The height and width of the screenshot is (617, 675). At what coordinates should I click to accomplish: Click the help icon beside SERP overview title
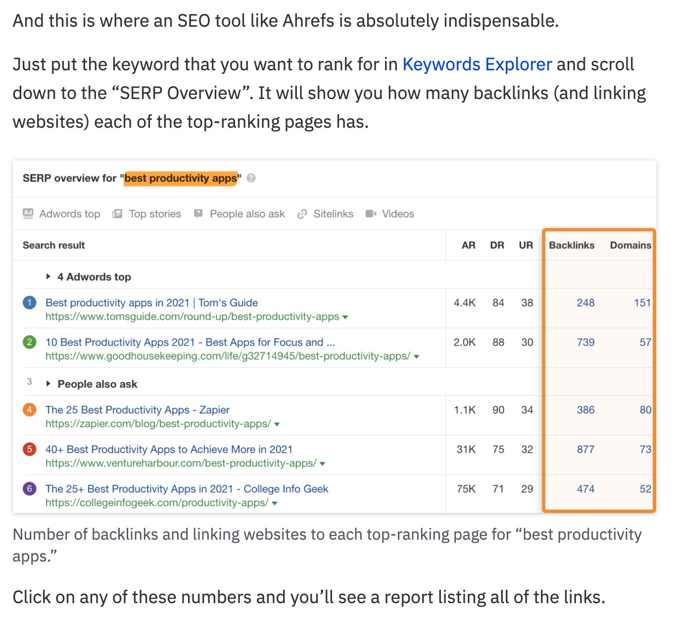coord(251,178)
